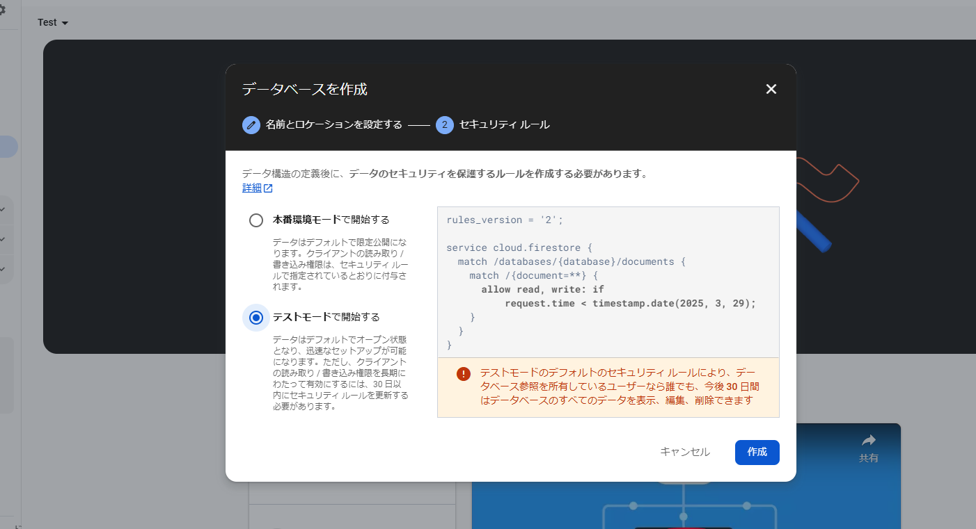Open the 詳細 documentation link
Viewport: 976px width, 529px height.
click(251, 188)
